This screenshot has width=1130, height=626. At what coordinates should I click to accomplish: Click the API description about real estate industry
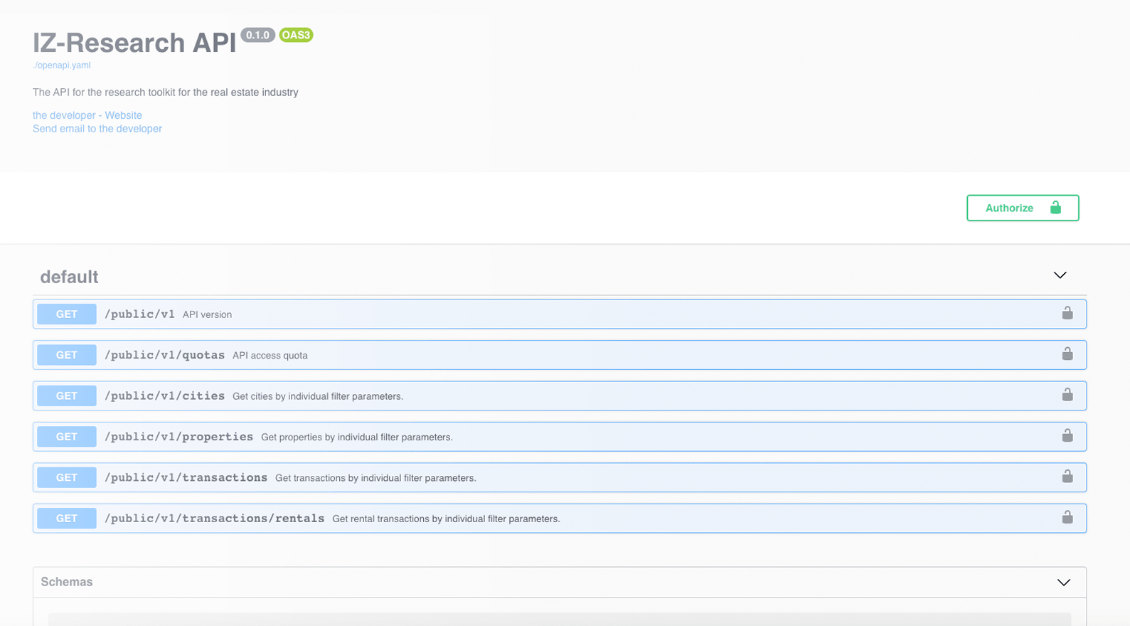pyautogui.click(x=166, y=92)
